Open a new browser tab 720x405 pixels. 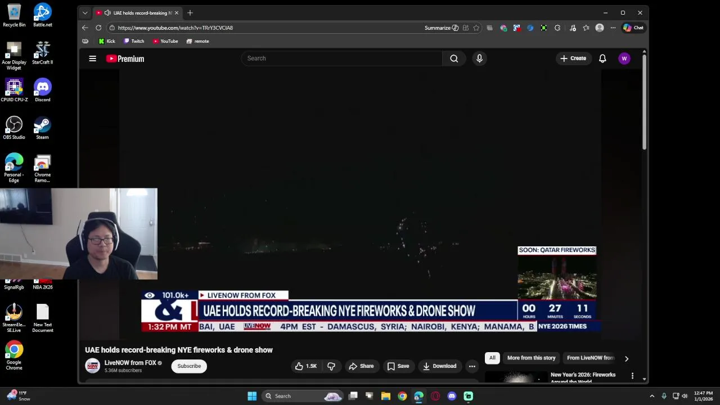(x=190, y=13)
